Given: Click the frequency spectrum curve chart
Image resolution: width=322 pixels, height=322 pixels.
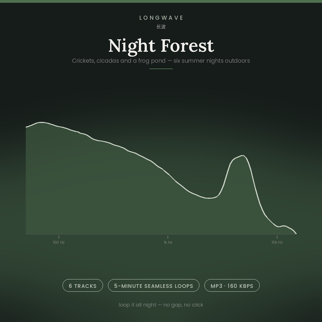Looking at the screenshot, I should coord(161,178).
